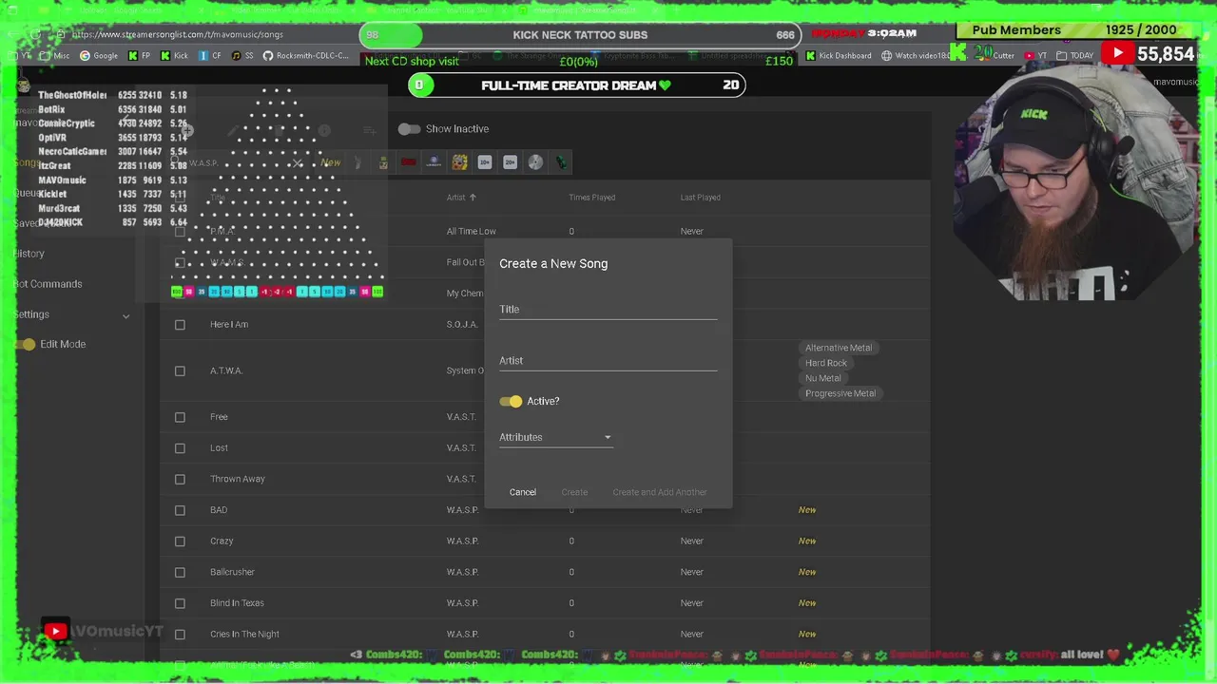
Task: Check the box for Free
Action: tap(180, 417)
